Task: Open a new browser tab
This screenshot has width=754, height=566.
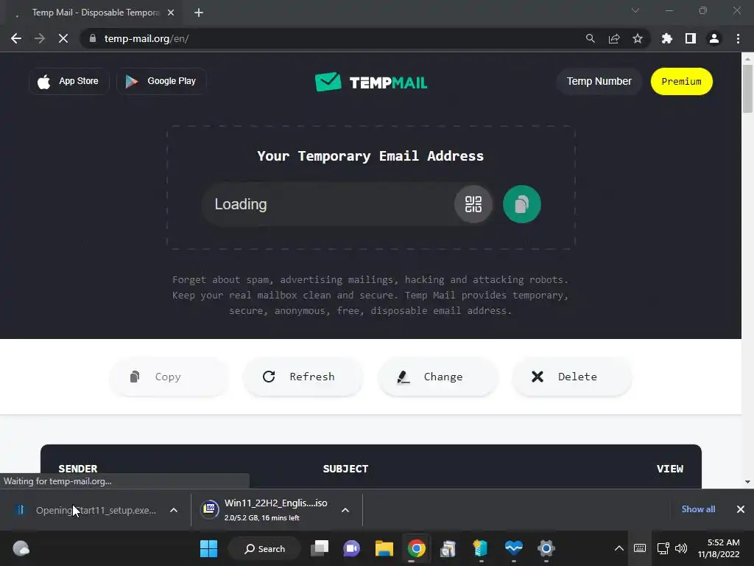Action: coord(199,13)
